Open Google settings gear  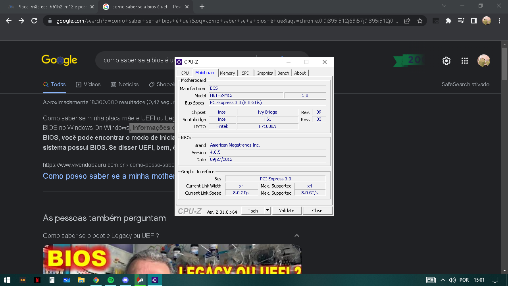(446, 61)
